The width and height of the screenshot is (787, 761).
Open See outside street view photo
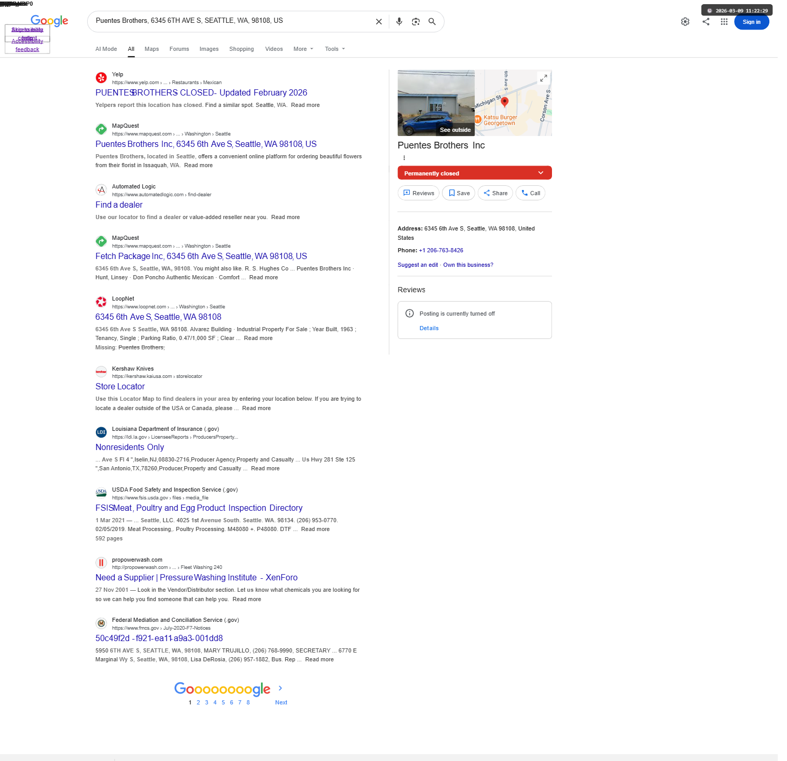(436, 103)
